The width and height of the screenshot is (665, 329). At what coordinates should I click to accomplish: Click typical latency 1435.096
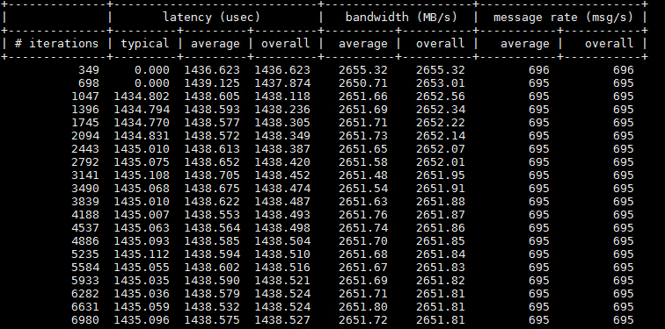142,320
